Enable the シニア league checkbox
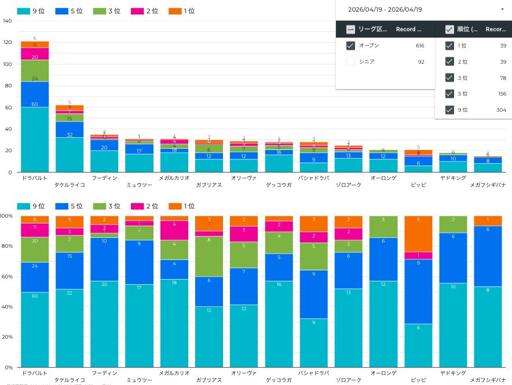The width and height of the screenshot is (512, 385). [x=350, y=62]
